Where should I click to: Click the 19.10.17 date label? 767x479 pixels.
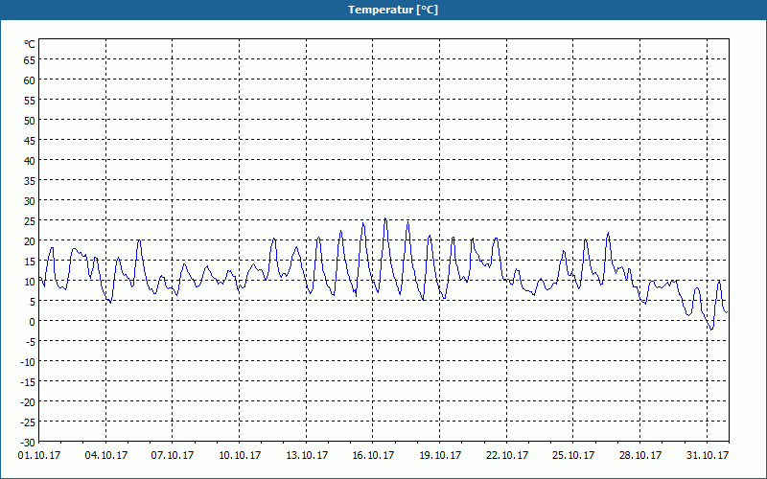click(440, 456)
